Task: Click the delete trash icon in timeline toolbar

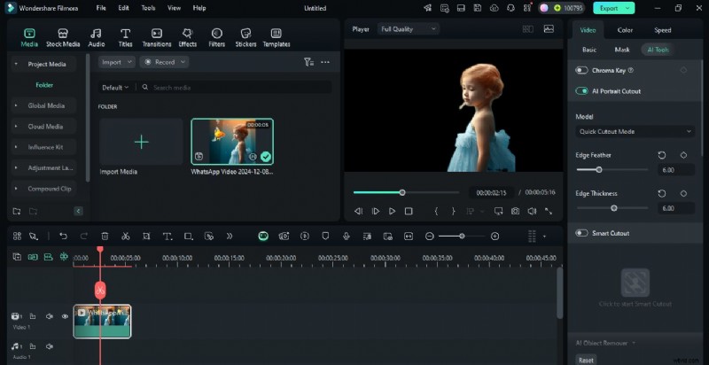Action: pyautogui.click(x=105, y=237)
